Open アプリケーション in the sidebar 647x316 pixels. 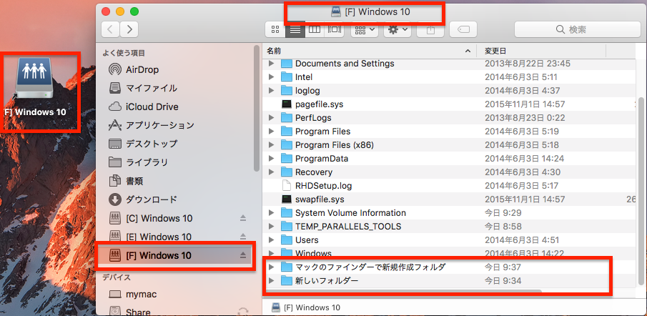(151, 125)
